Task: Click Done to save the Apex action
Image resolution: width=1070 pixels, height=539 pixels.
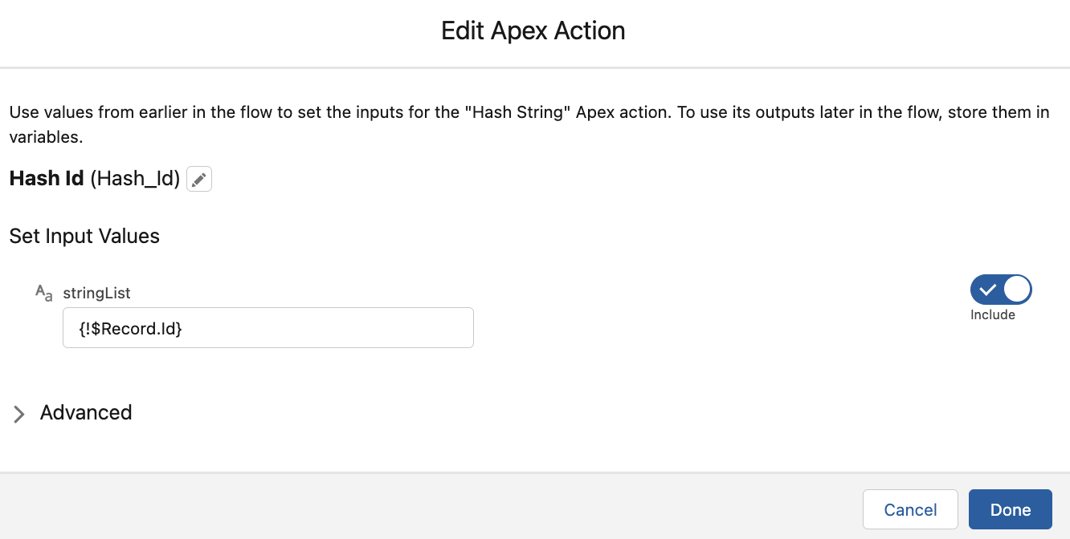Action: tap(1010, 509)
